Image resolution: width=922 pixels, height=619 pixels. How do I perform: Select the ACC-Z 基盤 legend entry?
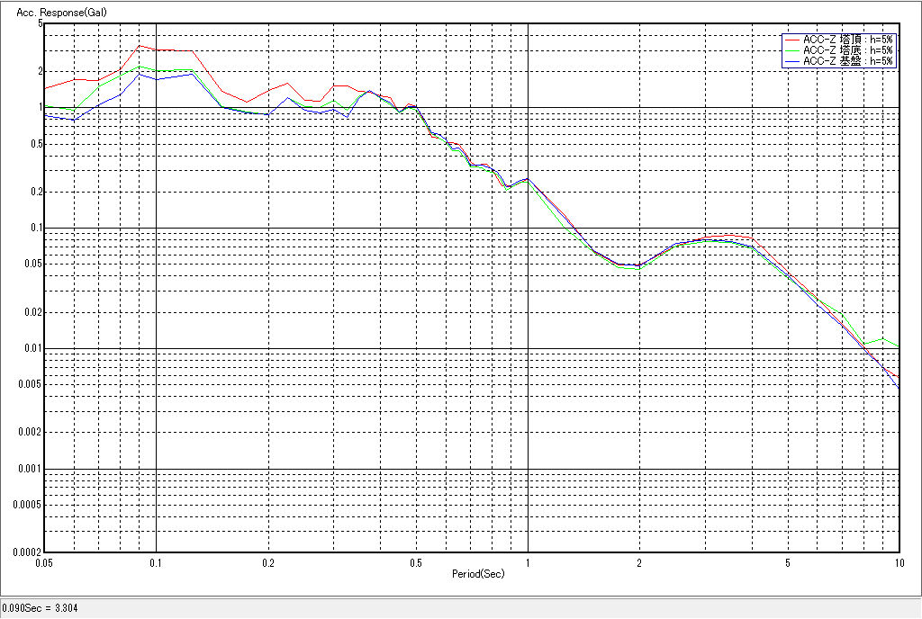coord(847,61)
